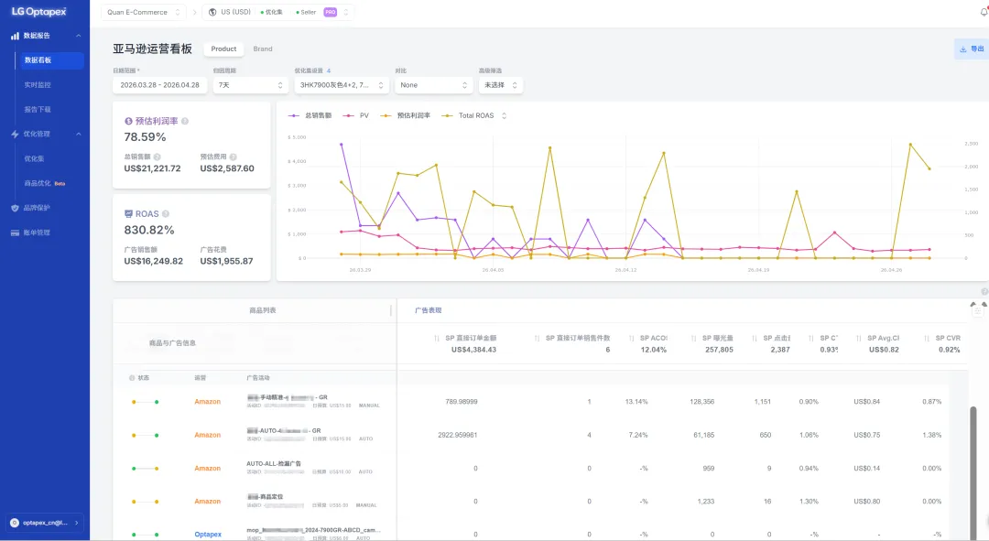The image size is (989, 541).
Task: Click the optapex_cn account button
Action: [x=45, y=523]
